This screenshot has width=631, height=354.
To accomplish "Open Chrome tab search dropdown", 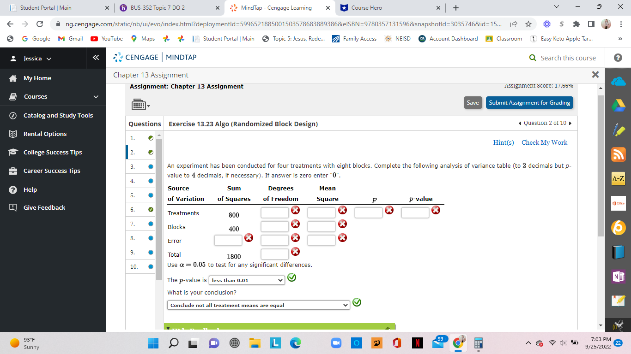I will 556,8.
